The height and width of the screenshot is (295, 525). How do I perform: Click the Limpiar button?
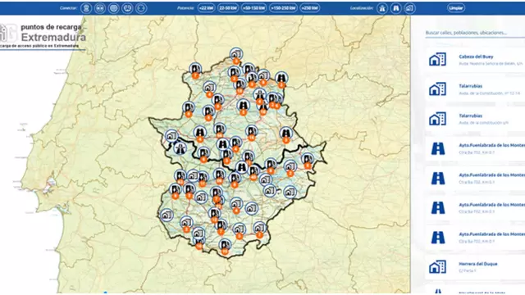[x=456, y=8]
